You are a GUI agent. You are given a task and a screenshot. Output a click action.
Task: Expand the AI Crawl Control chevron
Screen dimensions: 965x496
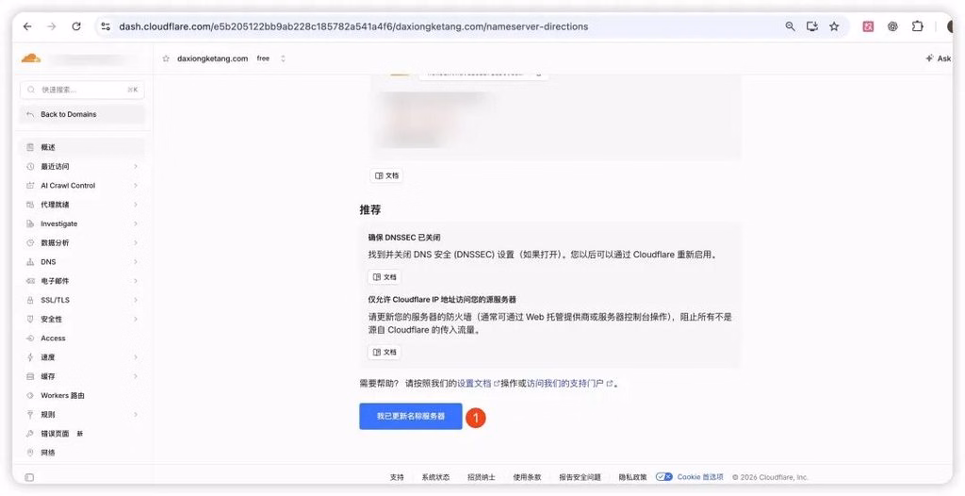point(136,186)
